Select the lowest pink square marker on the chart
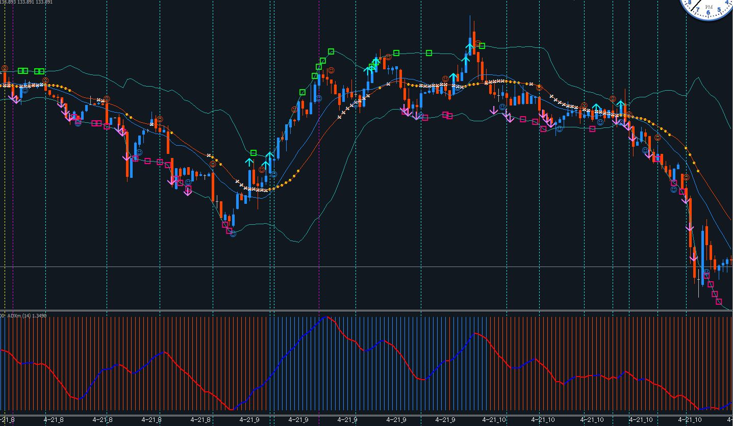Screen dimensions: 733x426 (719, 302)
